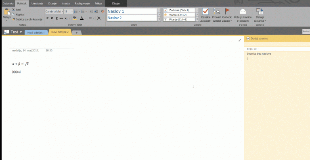Open the font color picker arrow
Image resolution: width=310 pixels, height=160 pixels.
(x=85, y=18)
